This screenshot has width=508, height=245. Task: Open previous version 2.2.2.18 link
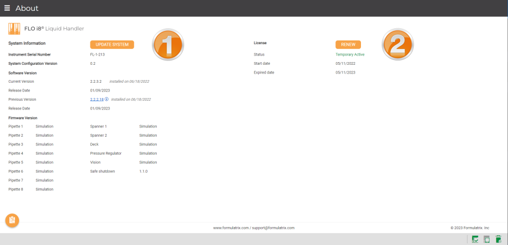[x=96, y=100]
